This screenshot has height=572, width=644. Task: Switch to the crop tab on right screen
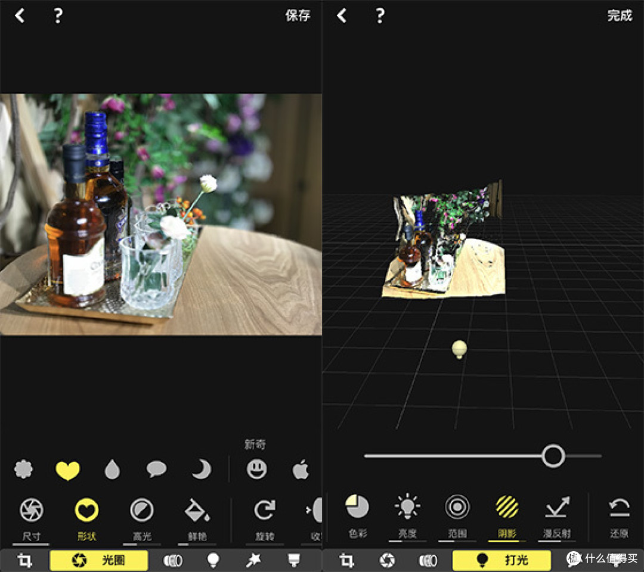tap(346, 560)
